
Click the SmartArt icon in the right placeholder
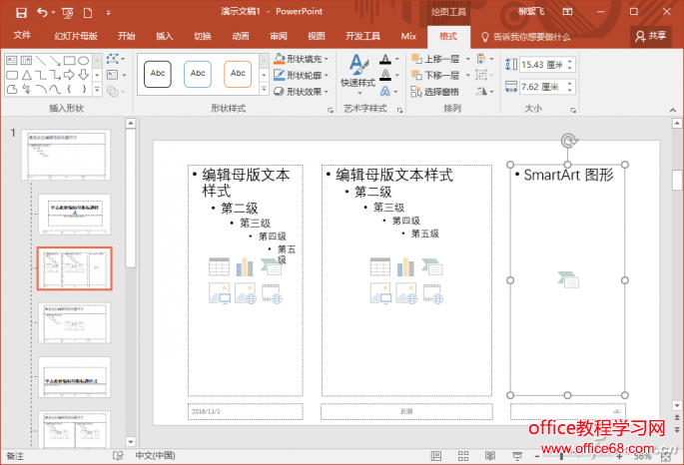(x=568, y=279)
